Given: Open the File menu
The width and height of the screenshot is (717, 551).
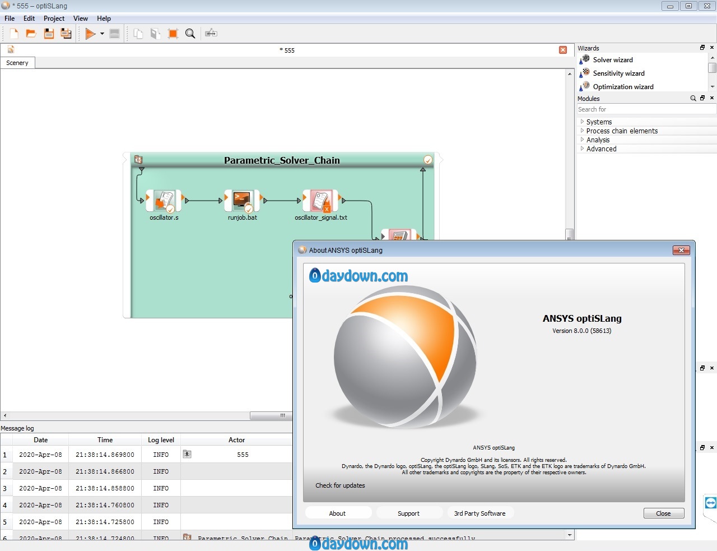Looking at the screenshot, I should tap(10, 18).
